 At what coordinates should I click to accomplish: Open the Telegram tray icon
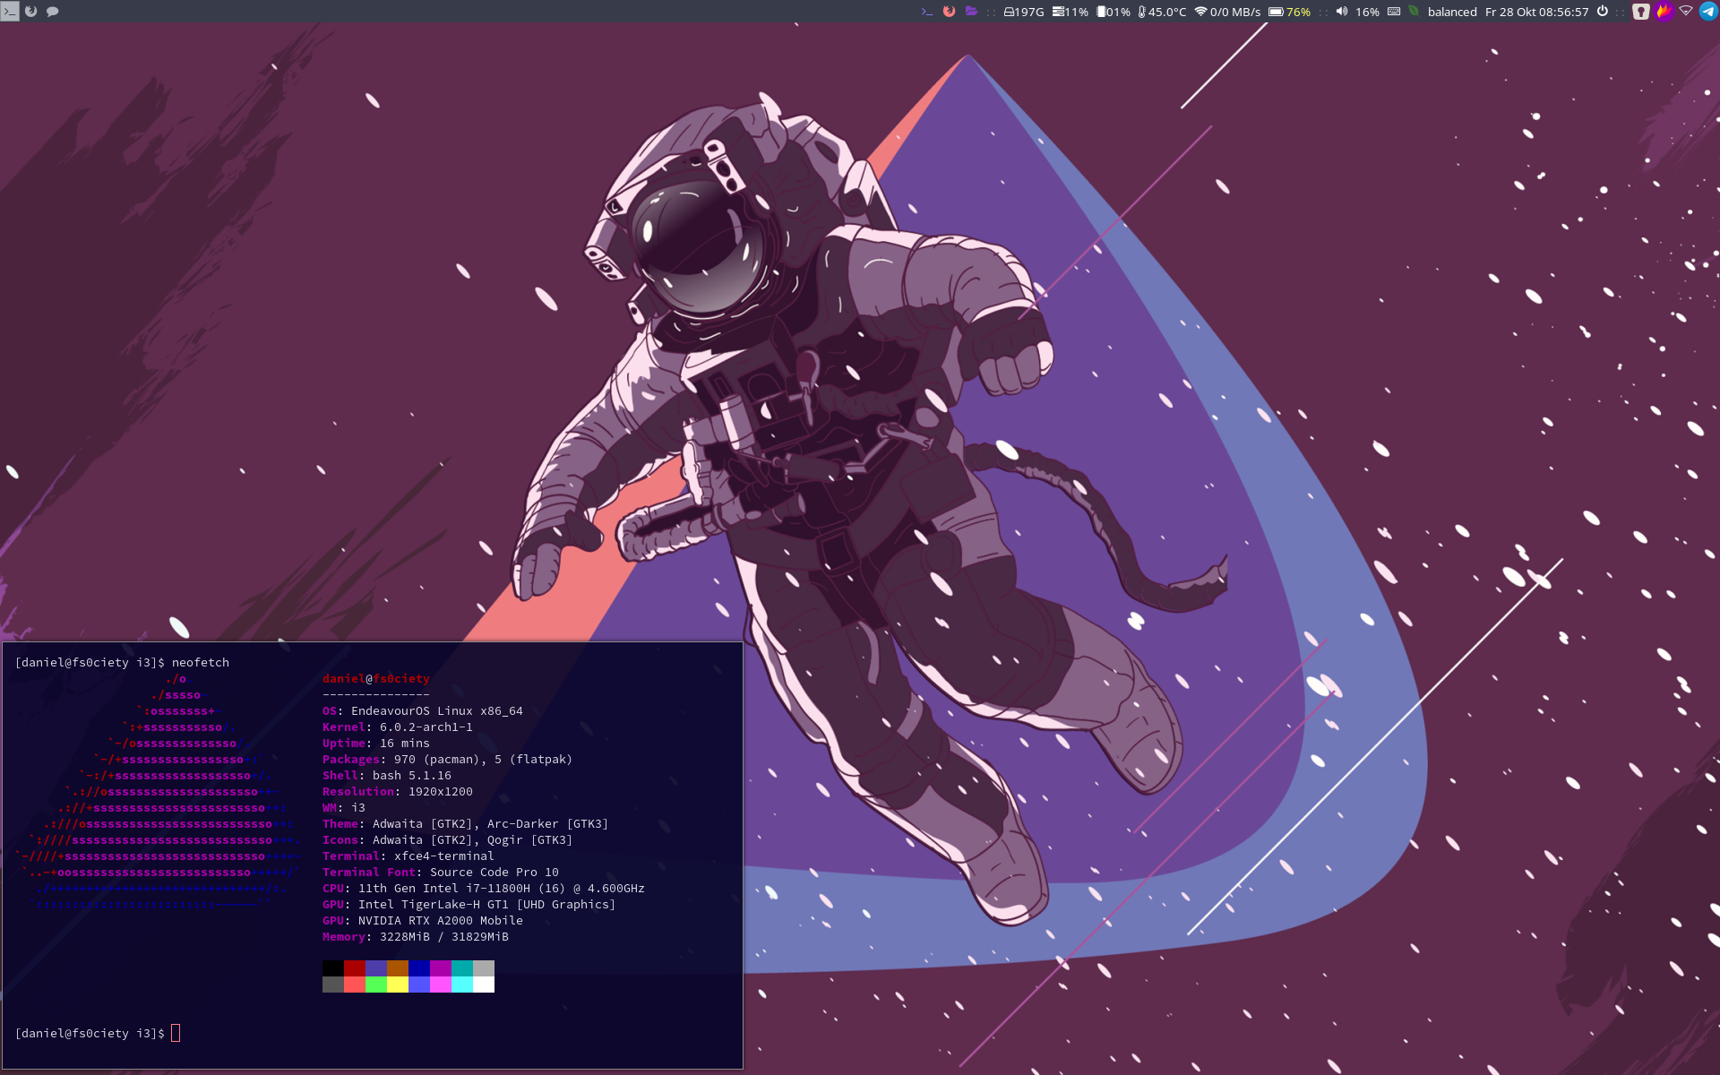[x=1708, y=12]
